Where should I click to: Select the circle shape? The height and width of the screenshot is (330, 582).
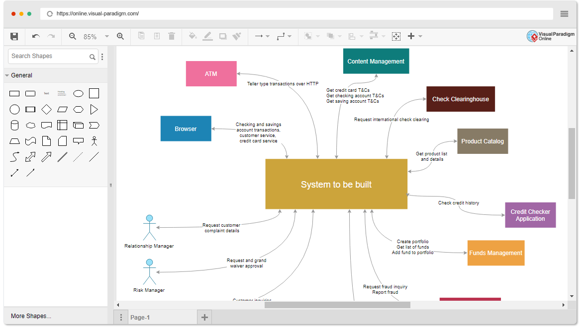14,109
